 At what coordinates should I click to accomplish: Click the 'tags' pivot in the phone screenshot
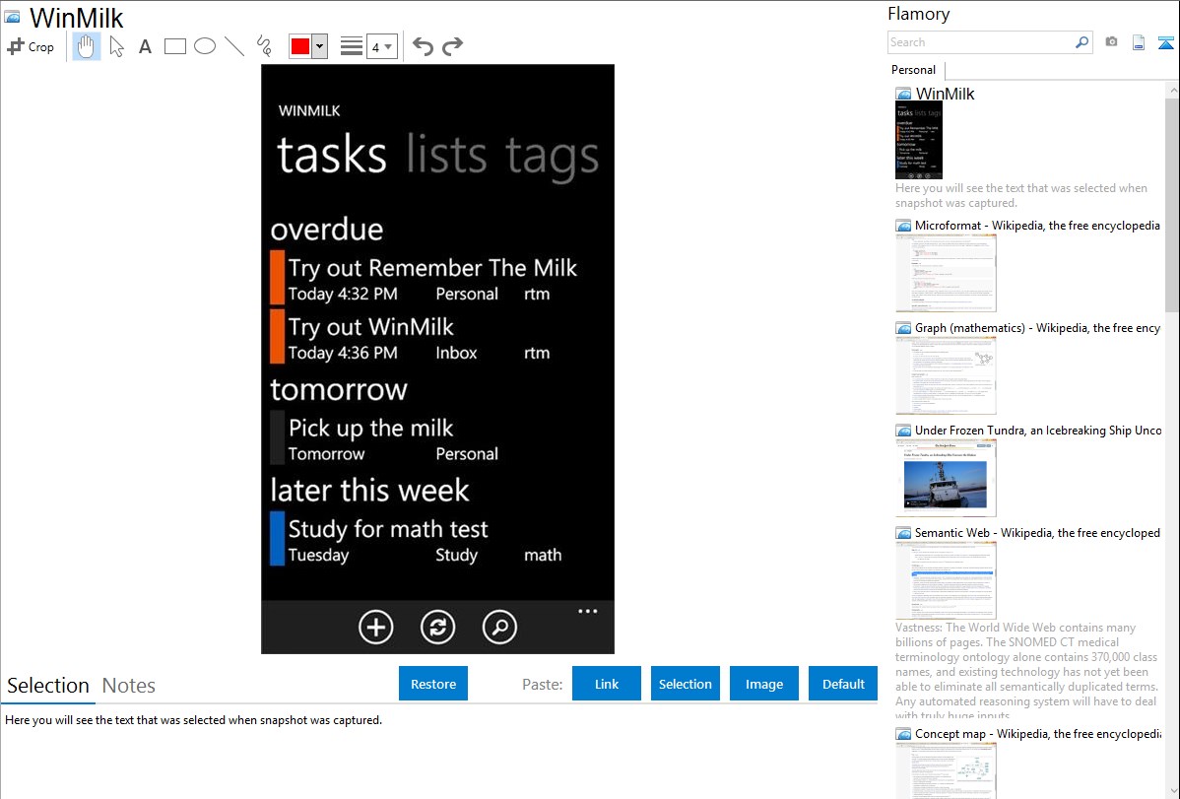pyautogui.click(x=552, y=156)
